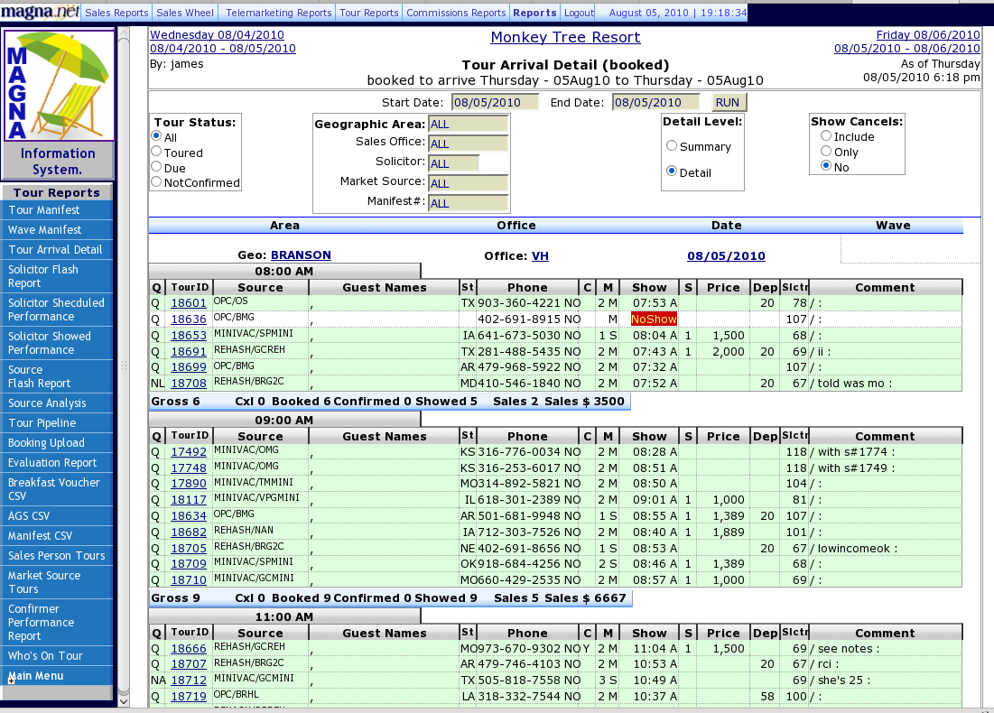Click the red NoShow cell
The width and height of the screenshot is (994, 713).
654,319
